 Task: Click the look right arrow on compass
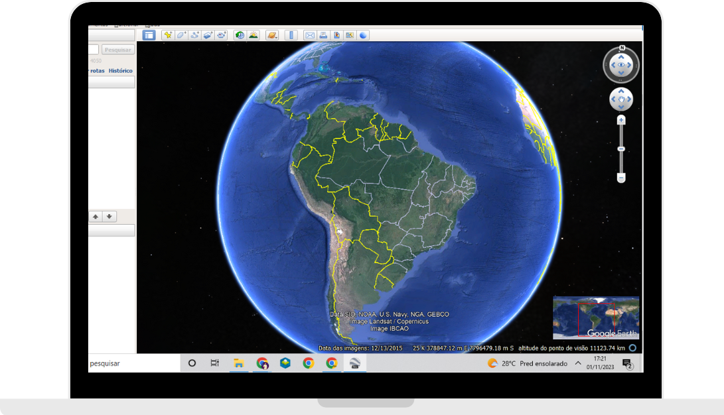point(629,65)
